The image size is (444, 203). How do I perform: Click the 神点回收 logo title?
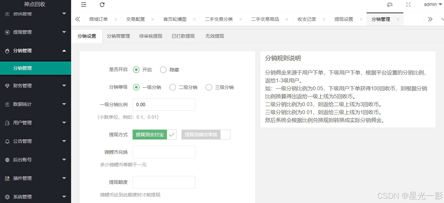(x=35, y=4)
